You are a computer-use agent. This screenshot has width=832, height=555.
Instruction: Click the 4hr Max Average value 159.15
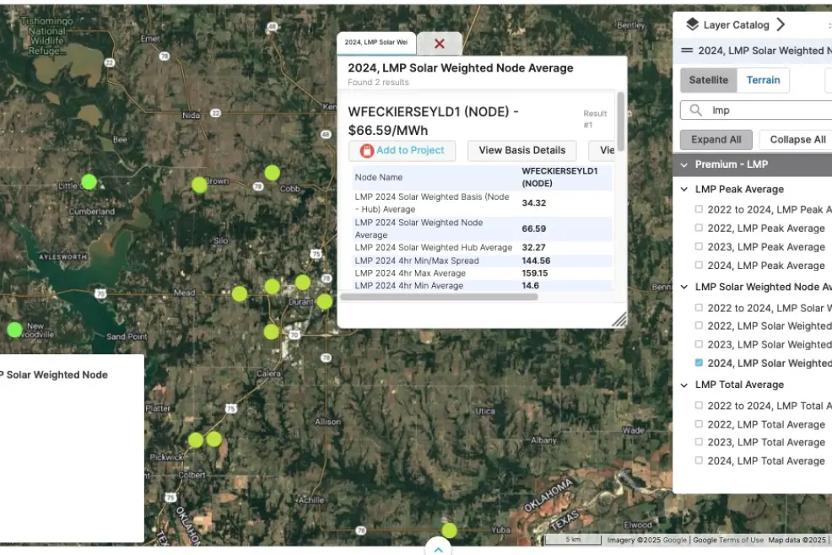click(535, 273)
